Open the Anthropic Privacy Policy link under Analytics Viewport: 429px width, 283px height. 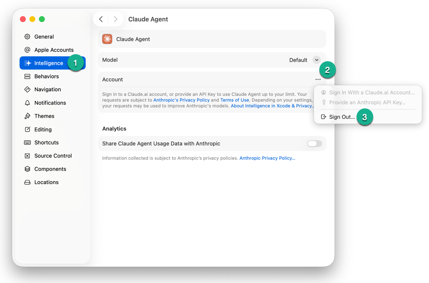point(267,158)
